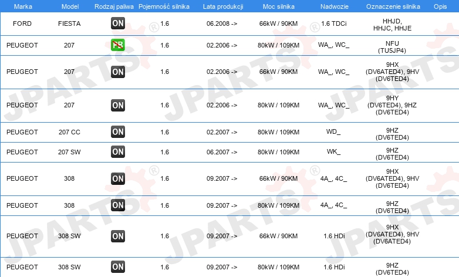Select ON icon in Peugeot 207 66kW/90KM row

pos(118,72)
